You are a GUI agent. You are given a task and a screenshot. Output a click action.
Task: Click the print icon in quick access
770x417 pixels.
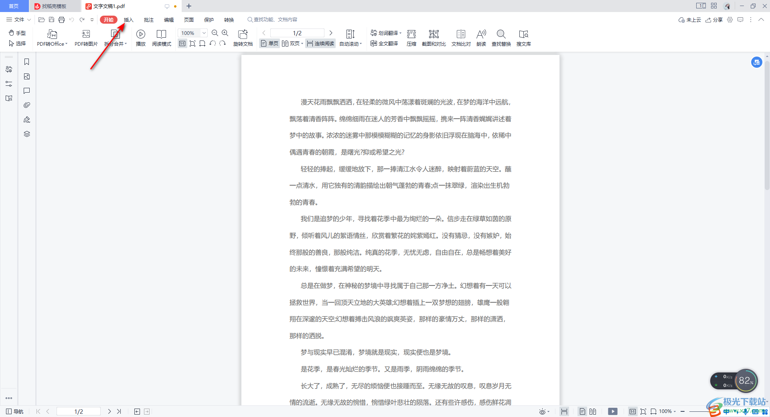(x=61, y=20)
